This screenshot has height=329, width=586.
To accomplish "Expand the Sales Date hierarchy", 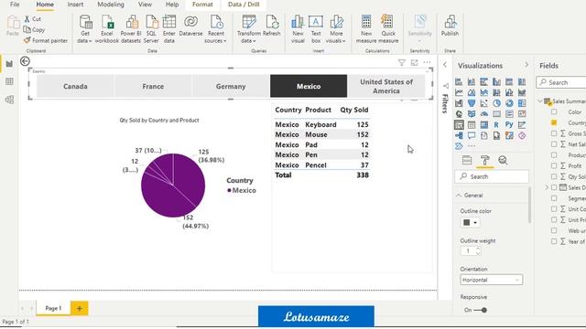I will [x=547, y=187].
